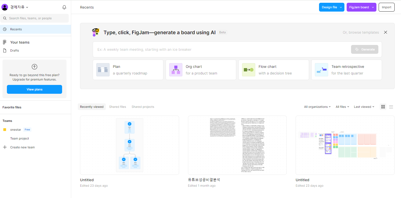Image resolution: width=401 pixels, height=198 pixels.
Task: Switch to the Shared projects tab
Action: (x=143, y=107)
